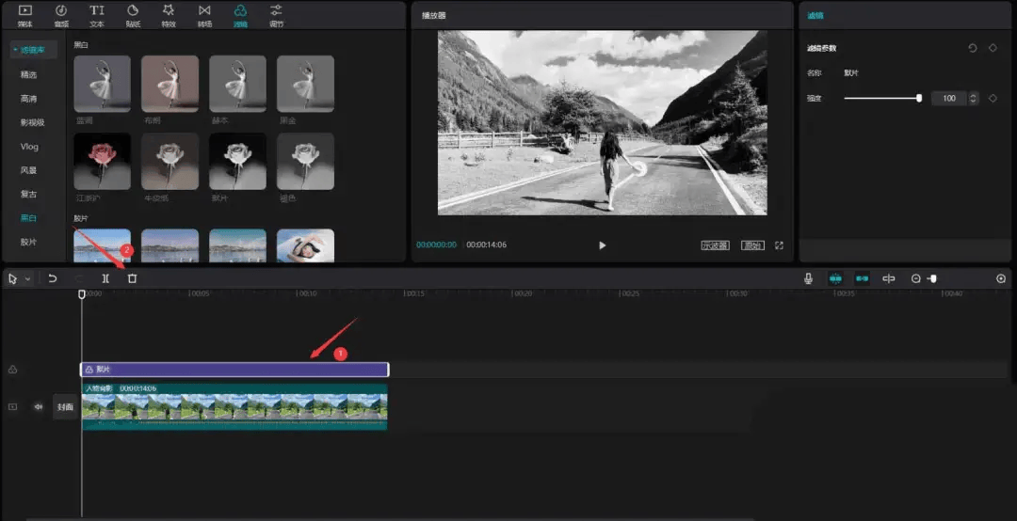Select the 复古 filter category
Image resolution: width=1017 pixels, height=521 pixels.
point(28,194)
